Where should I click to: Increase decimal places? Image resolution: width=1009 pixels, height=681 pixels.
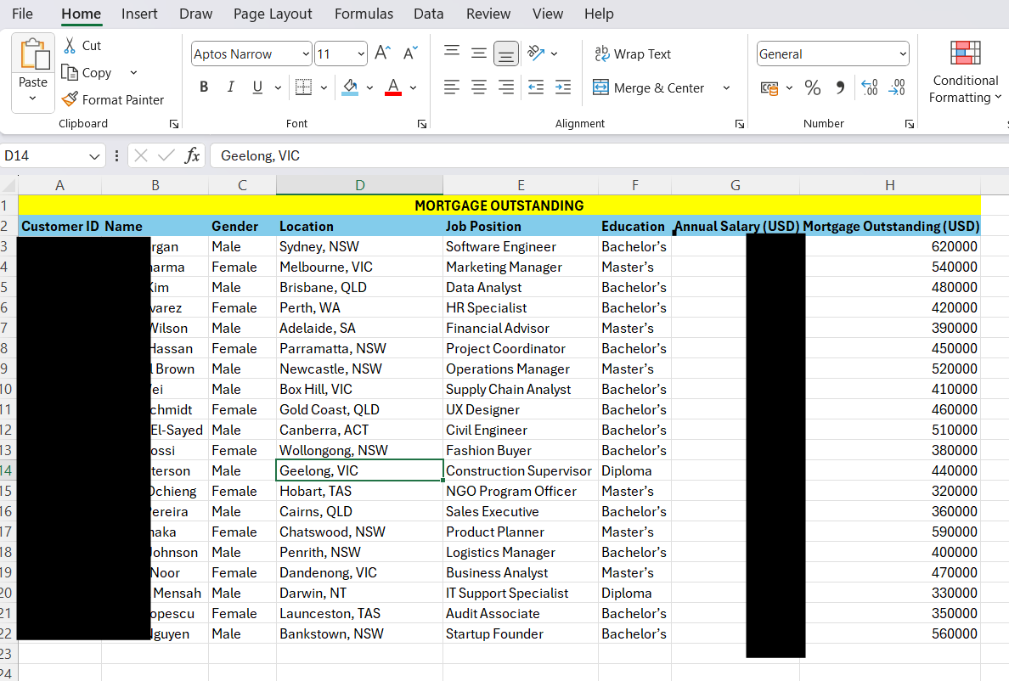(x=870, y=88)
